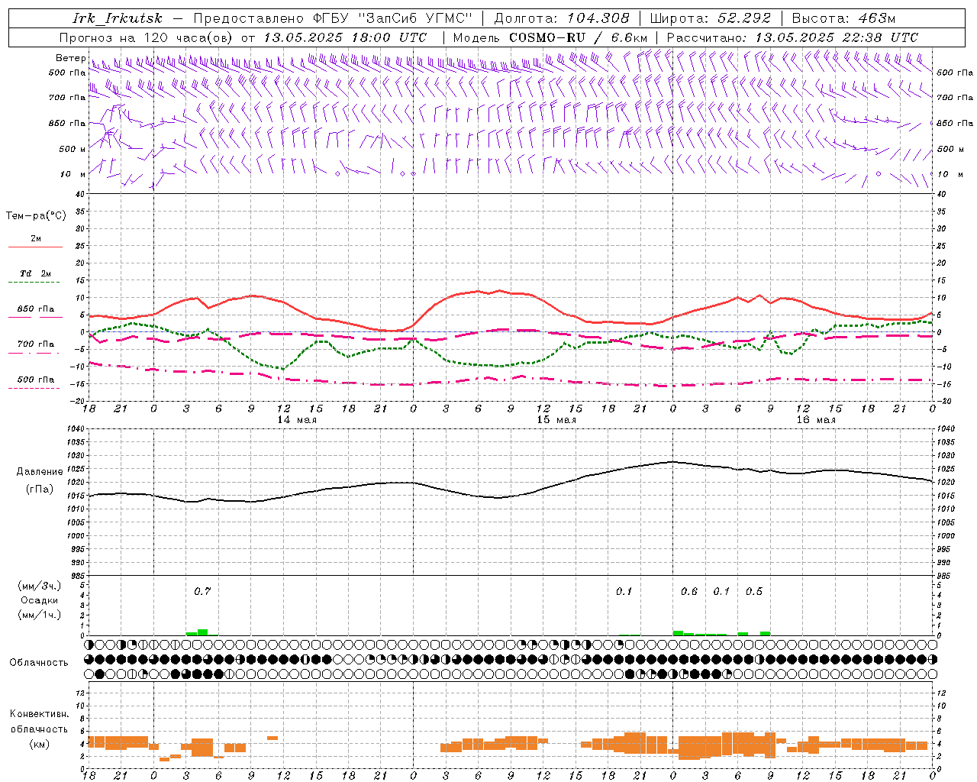Click the '(гПа)' unit under Давление
The image size is (977, 782).
tap(40, 490)
